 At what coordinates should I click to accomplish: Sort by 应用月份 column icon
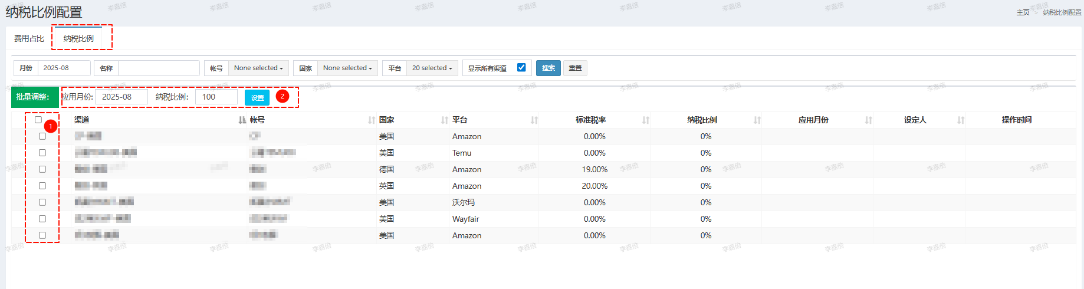(869, 120)
